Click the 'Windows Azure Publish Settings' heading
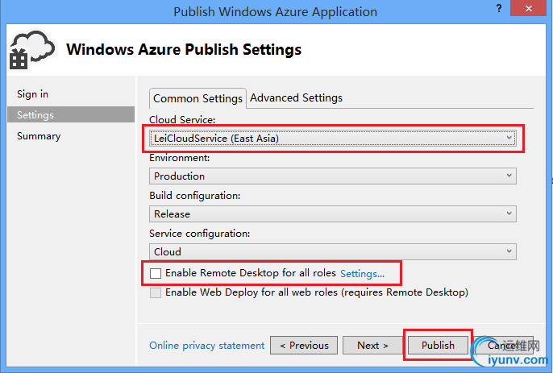The height and width of the screenshot is (373, 553). (184, 49)
